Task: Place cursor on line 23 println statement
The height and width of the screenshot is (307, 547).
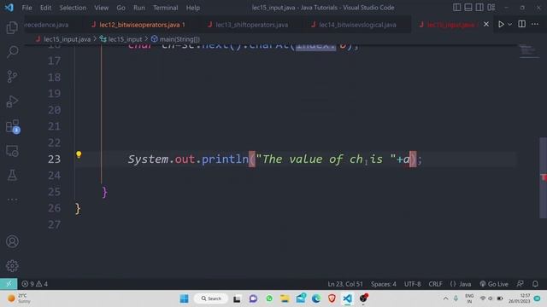Action: (275, 159)
